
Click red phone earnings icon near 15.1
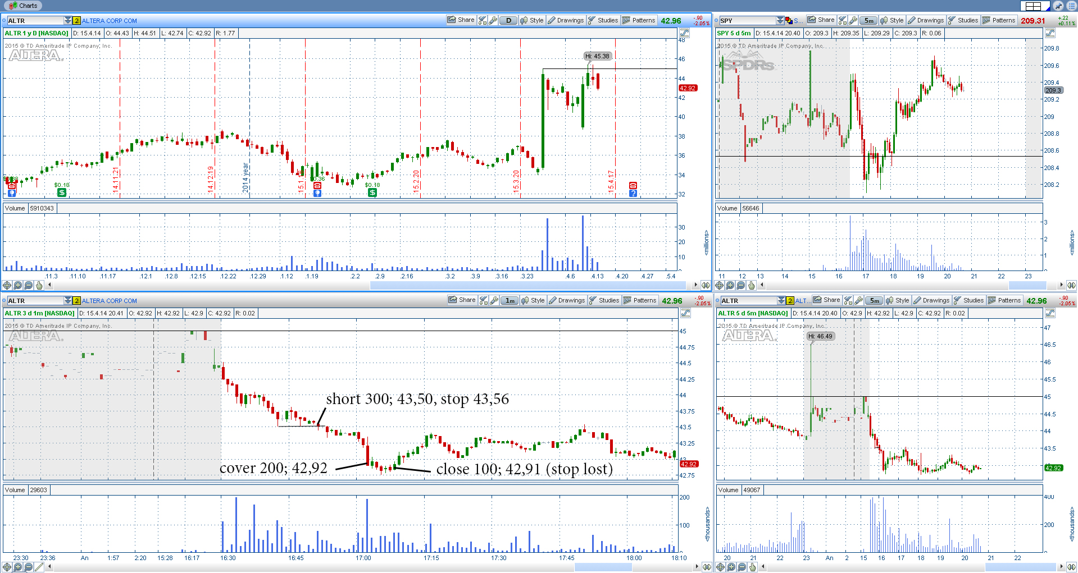[x=317, y=186]
